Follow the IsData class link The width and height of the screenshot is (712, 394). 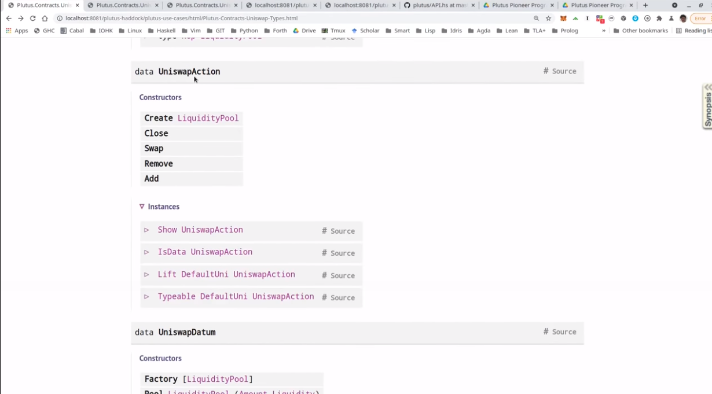coord(171,252)
